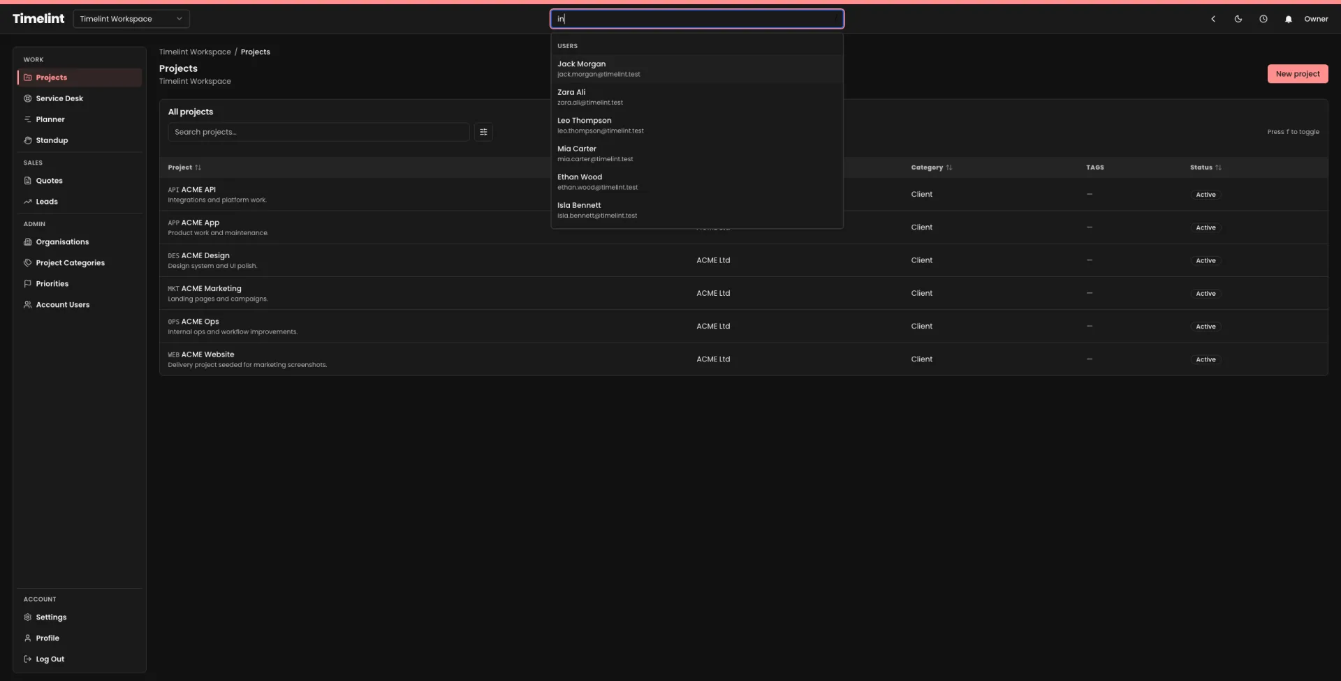Select the Leads trending-arrow icon
1341x681 pixels.
[x=28, y=201]
